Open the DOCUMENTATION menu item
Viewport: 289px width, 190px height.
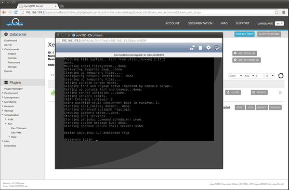pyautogui.click(x=200, y=23)
